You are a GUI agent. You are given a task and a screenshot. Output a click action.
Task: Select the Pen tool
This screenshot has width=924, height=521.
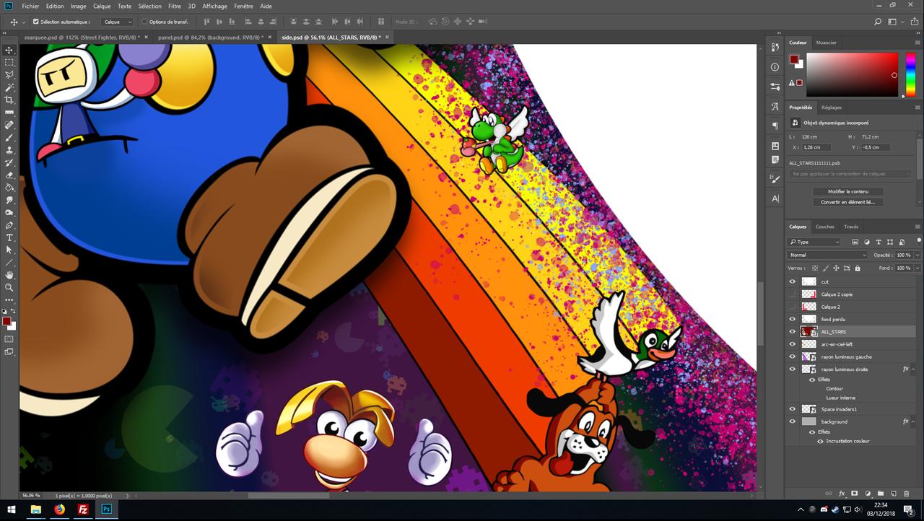point(9,225)
